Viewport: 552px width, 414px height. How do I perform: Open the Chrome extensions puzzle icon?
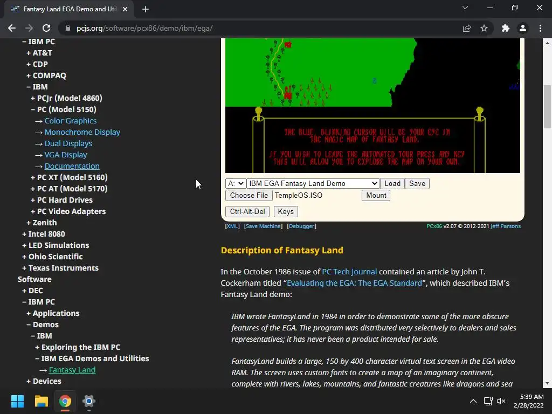tap(506, 28)
